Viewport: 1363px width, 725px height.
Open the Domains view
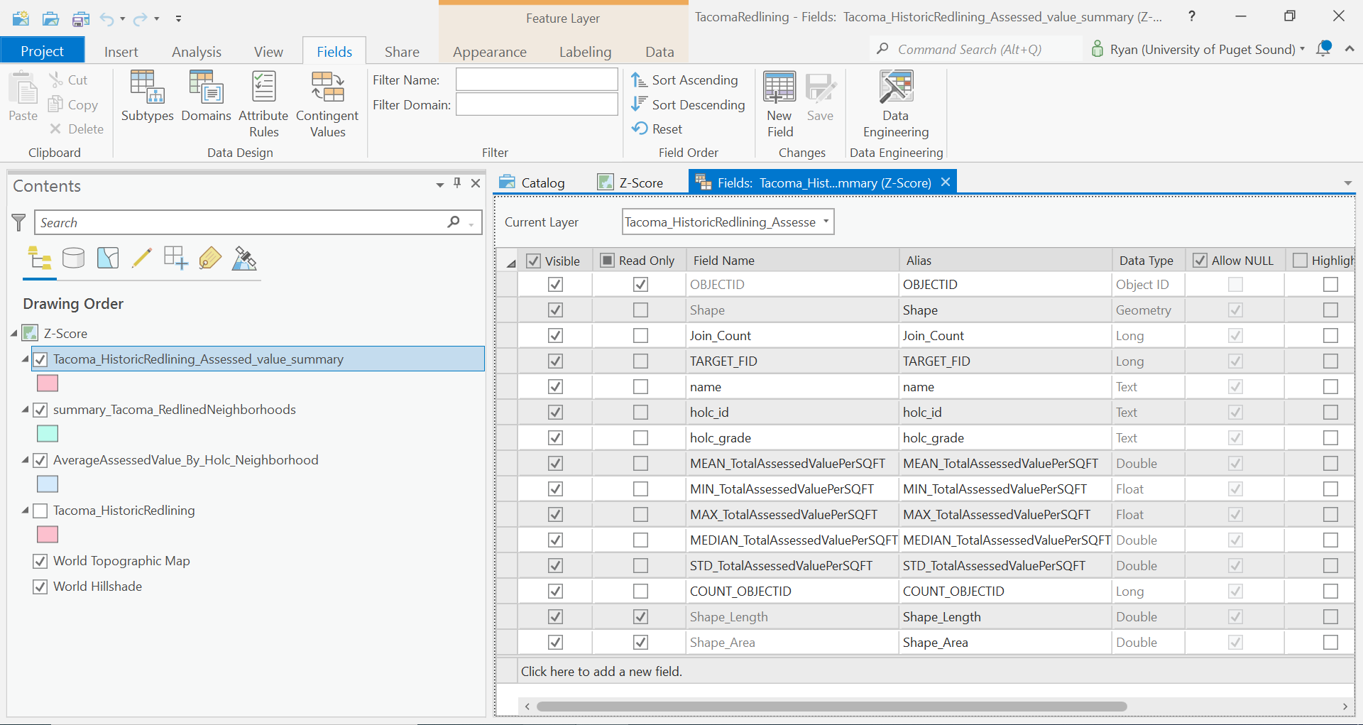pyautogui.click(x=206, y=97)
